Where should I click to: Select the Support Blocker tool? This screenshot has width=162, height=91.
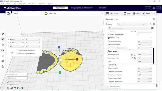click(3, 61)
